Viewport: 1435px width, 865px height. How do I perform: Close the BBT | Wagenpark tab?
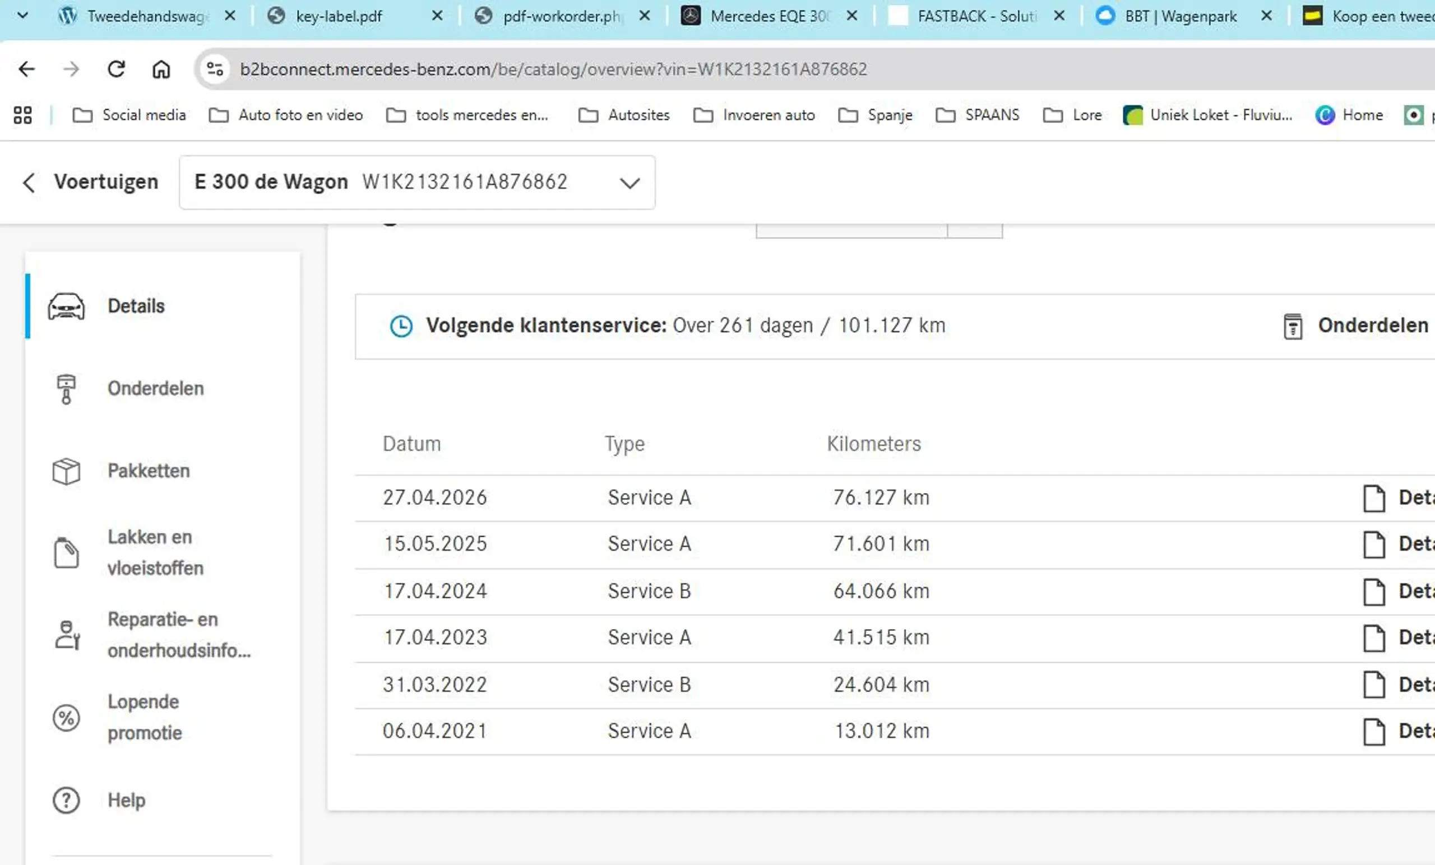1267,16
